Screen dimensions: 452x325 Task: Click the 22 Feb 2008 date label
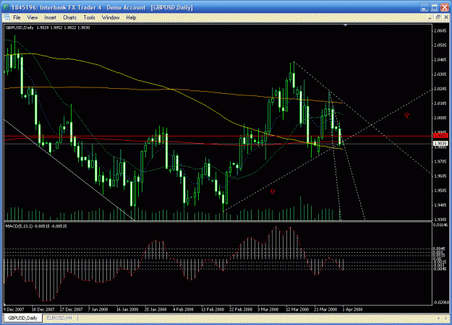(x=240, y=309)
